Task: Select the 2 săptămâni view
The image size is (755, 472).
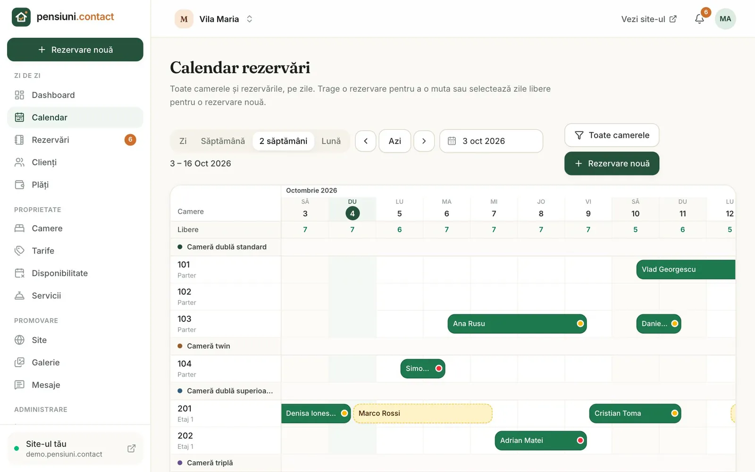Action: (283, 141)
